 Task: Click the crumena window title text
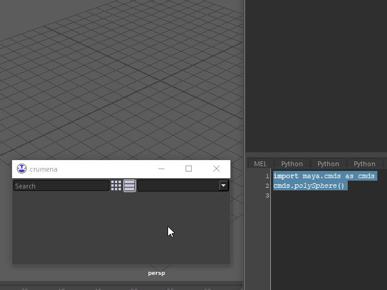44,169
